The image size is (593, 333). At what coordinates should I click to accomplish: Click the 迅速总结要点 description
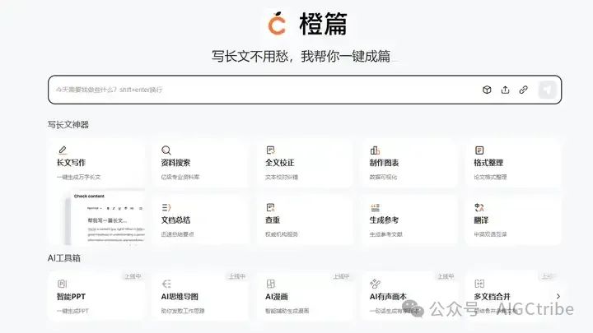tap(177, 234)
